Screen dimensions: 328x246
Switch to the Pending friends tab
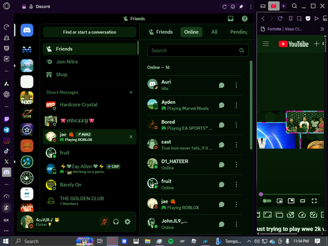pos(239,32)
